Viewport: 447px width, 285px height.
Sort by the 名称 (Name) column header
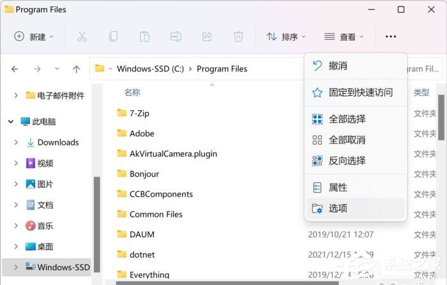pos(132,92)
